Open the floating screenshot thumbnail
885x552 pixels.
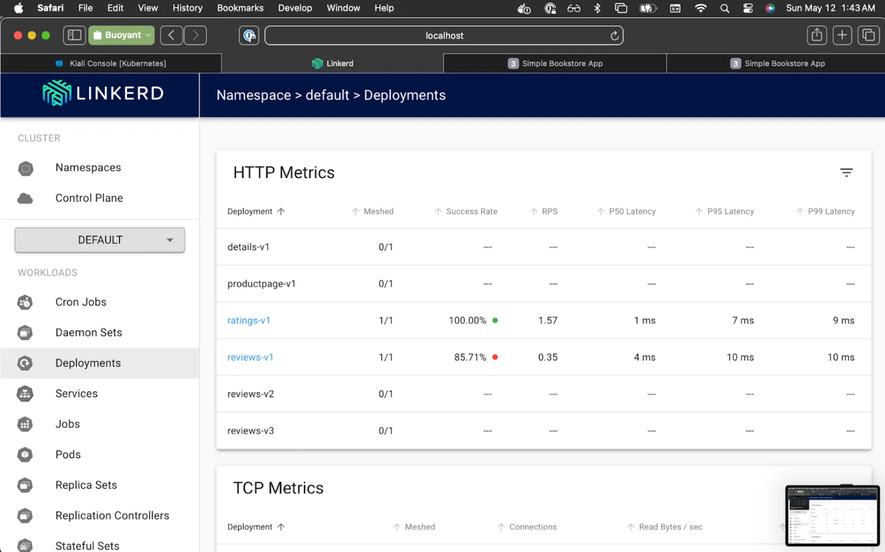(832, 515)
